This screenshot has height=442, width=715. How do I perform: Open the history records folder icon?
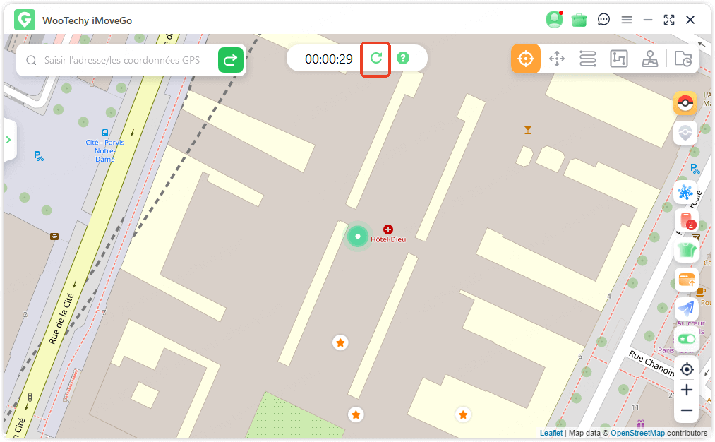683,59
